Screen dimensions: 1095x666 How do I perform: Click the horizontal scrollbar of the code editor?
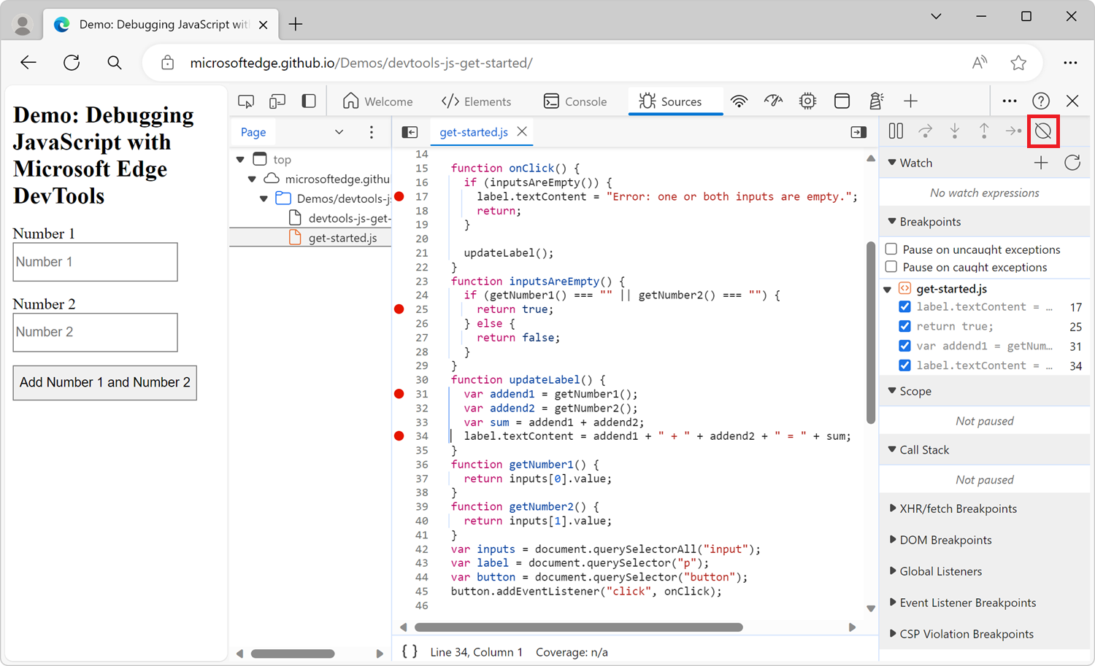(578, 627)
